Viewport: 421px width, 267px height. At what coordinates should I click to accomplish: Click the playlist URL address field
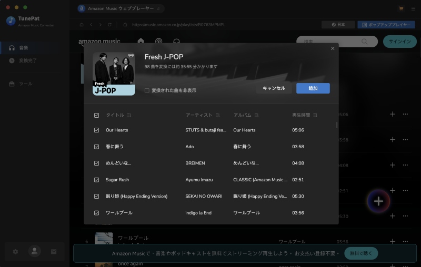click(178, 25)
